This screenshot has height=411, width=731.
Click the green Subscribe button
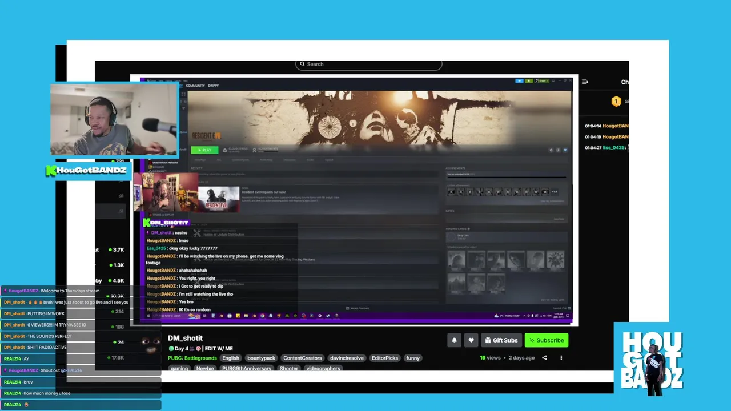click(x=547, y=340)
